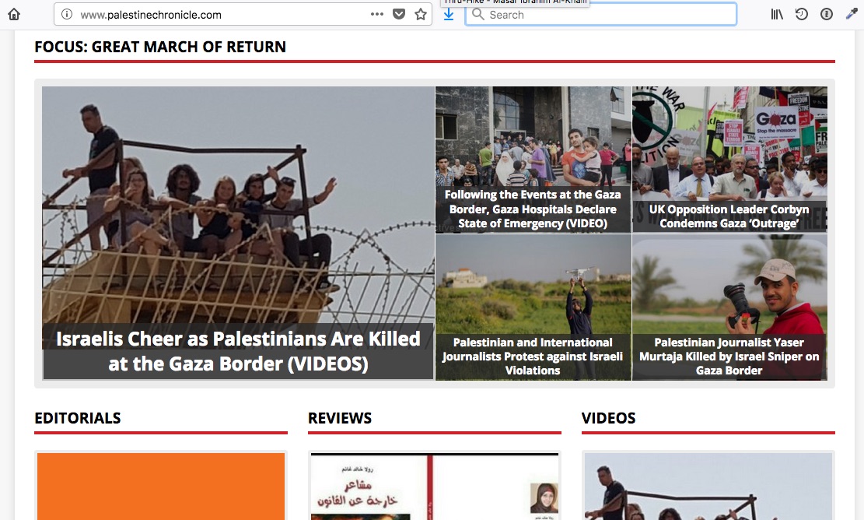
Task: Click the Firefox Home icon
Action: [14, 14]
